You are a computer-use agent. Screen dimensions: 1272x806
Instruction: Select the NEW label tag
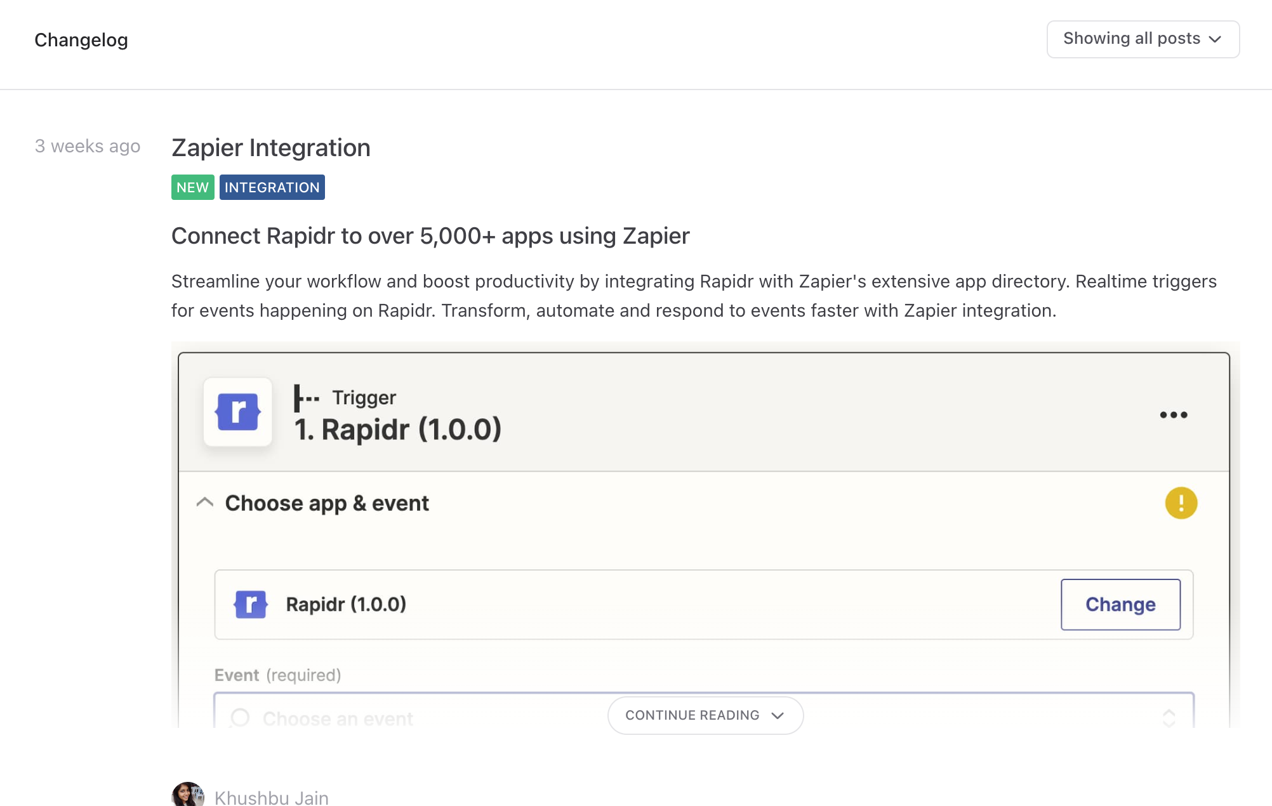tap(192, 187)
